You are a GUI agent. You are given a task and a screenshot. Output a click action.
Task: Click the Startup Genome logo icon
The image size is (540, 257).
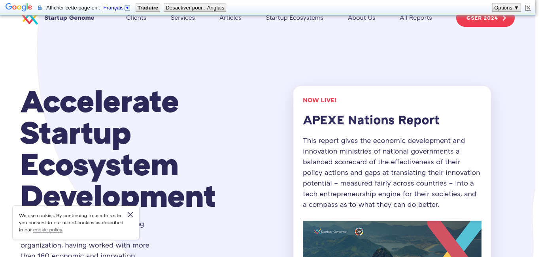[30, 20]
